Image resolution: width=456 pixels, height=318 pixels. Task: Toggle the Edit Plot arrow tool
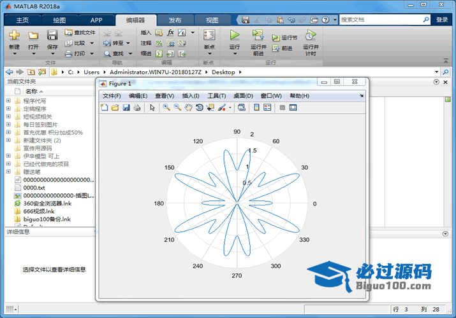coord(152,107)
